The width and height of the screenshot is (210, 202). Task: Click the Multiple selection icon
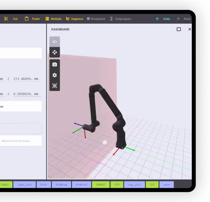[x=47, y=19]
